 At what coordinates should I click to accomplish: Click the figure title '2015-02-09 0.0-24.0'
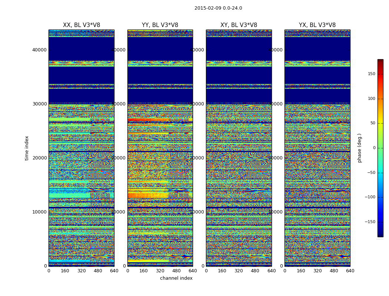click(x=218, y=8)
